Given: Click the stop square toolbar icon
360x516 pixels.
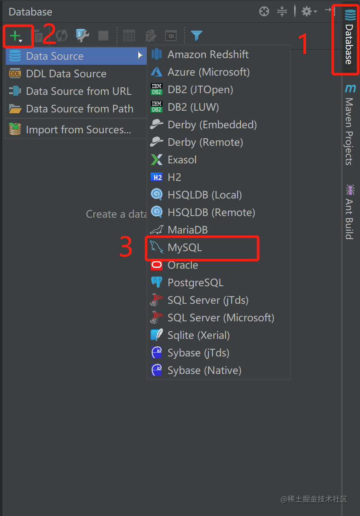Looking at the screenshot, I should pos(103,36).
